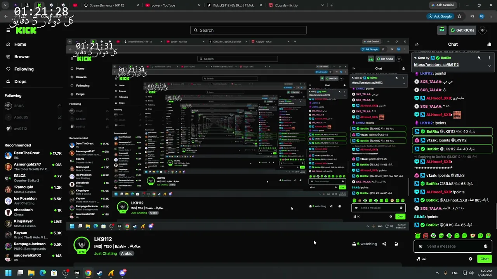Screen dimensions: 497x279
Task: Focus the Kick Search field
Action: coord(248,30)
